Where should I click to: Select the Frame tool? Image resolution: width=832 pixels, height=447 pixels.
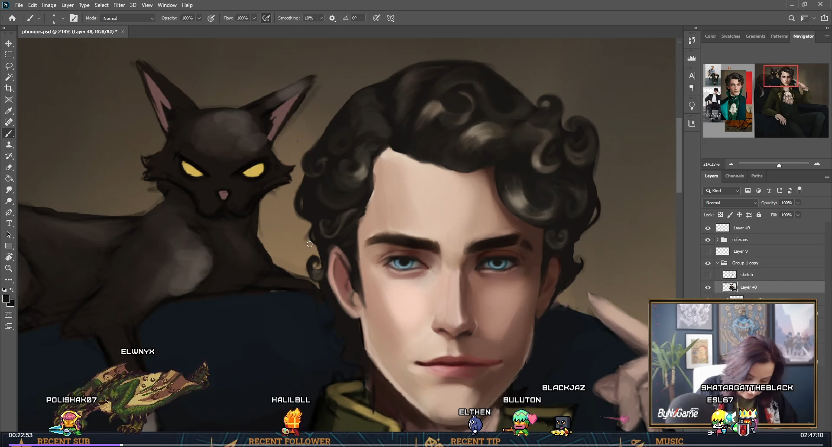click(x=9, y=100)
